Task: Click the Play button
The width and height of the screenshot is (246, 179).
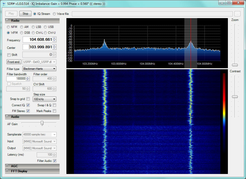Action: (11, 14)
